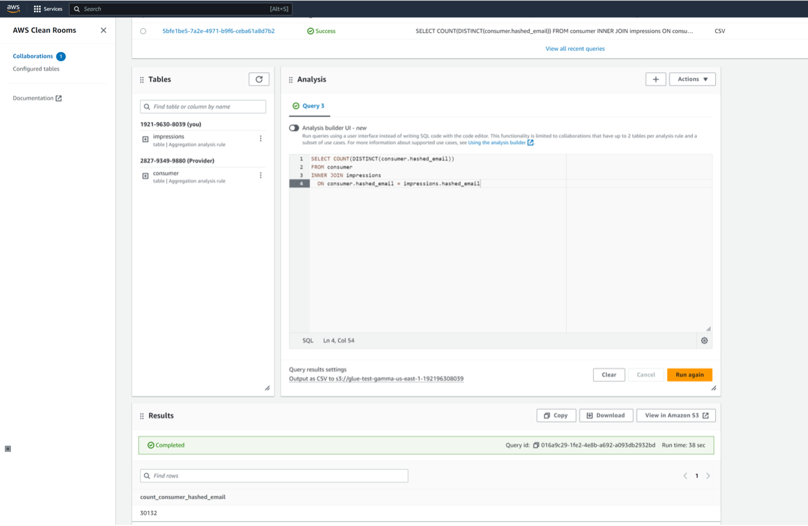Click the Tables panel resize corner handle
This screenshot has height=526, width=808.
pos(267,389)
